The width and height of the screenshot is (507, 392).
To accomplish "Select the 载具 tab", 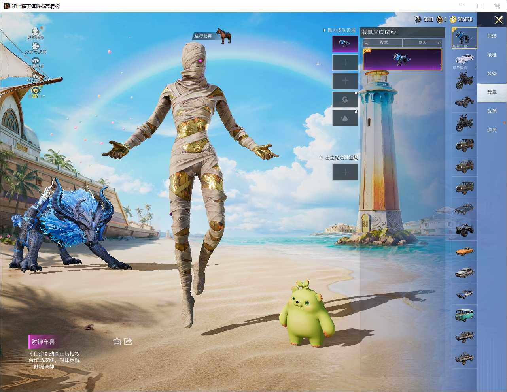I will tap(492, 92).
